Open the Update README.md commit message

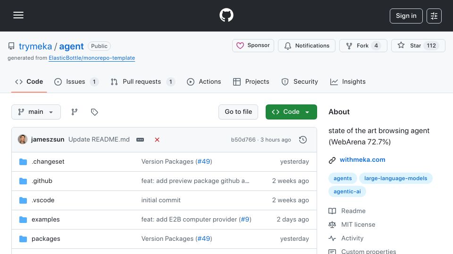99,139
